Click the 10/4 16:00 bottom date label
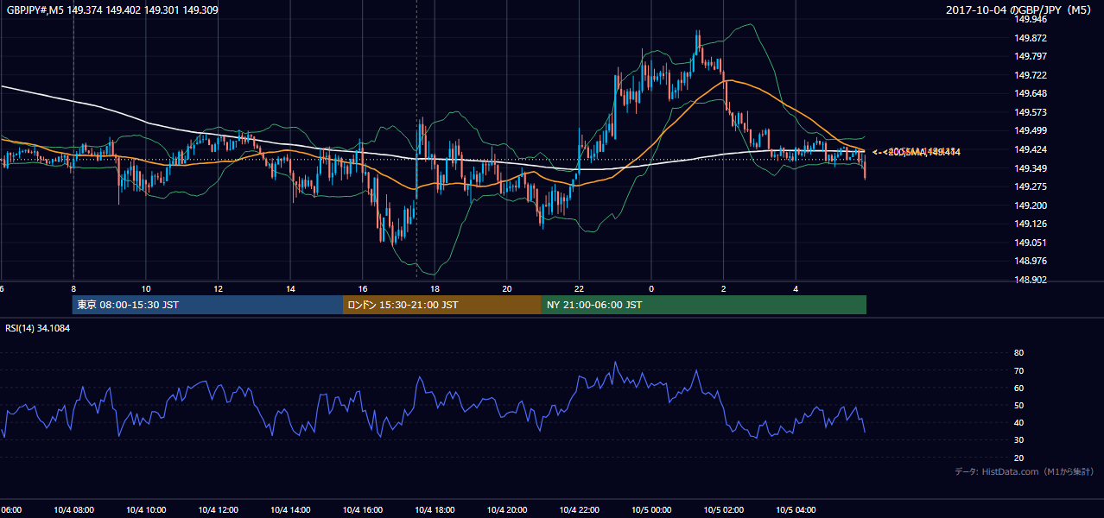This screenshot has height=518, width=1104. click(x=363, y=509)
